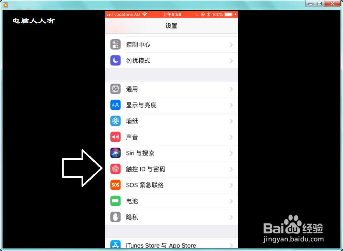Select the 触控 ID fingerprint icon
Image resolution: width=343 pixels, height=251 pixels.
(115, 169)
